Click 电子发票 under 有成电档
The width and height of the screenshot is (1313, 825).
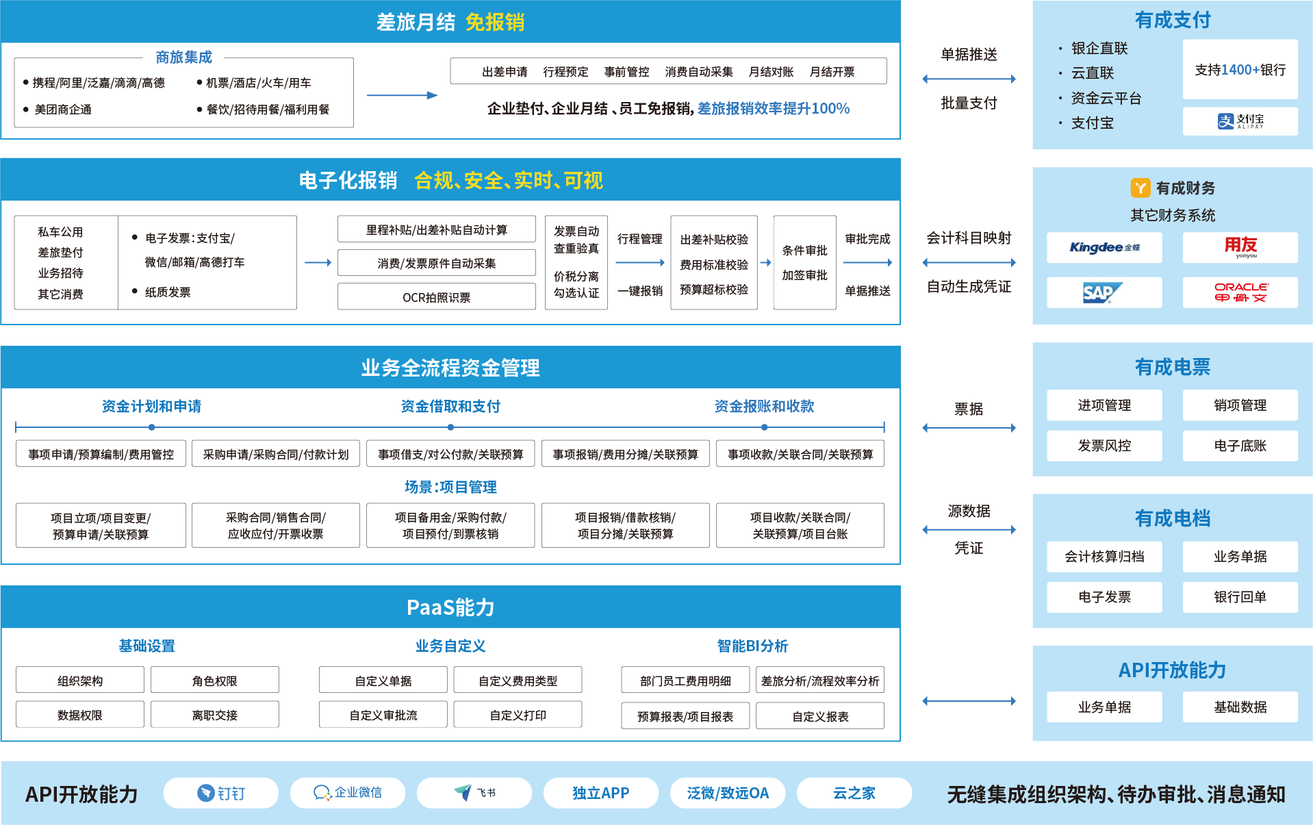[1104, 597]
